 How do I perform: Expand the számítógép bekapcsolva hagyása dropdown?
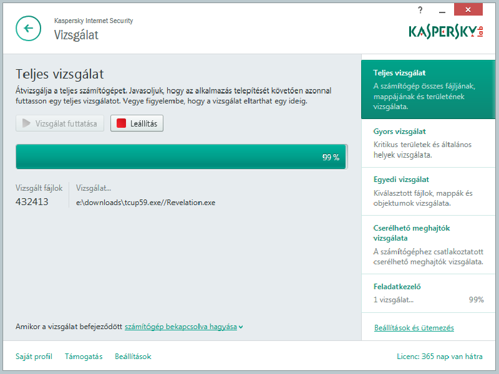[181, 327]
